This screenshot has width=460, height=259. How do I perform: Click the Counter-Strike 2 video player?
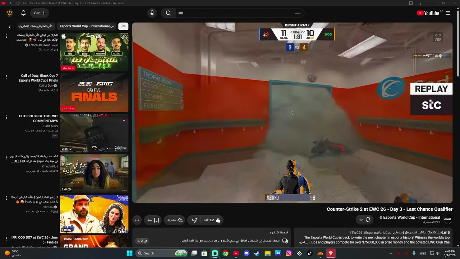coord(292,113)
